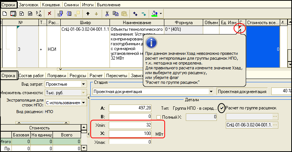Click the paste clipboard icon
Viewport: 292px width, 152px height.
pyautogui.click(x=124, y=14)
